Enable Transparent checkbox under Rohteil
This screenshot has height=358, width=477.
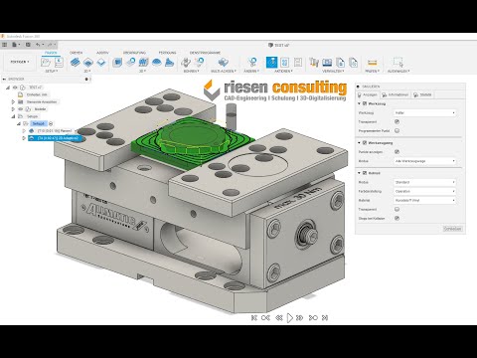click(x=397, y=210)
